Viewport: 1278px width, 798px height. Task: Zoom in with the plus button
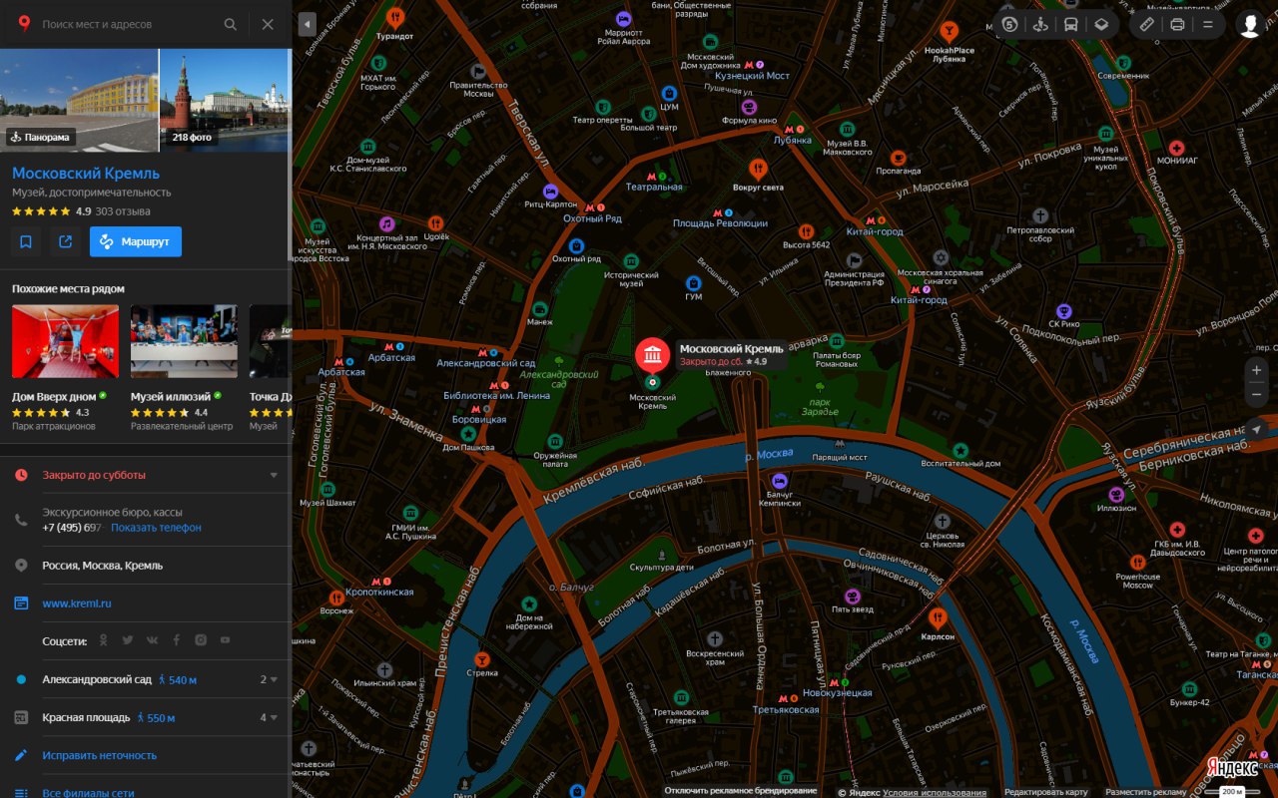1257,370
